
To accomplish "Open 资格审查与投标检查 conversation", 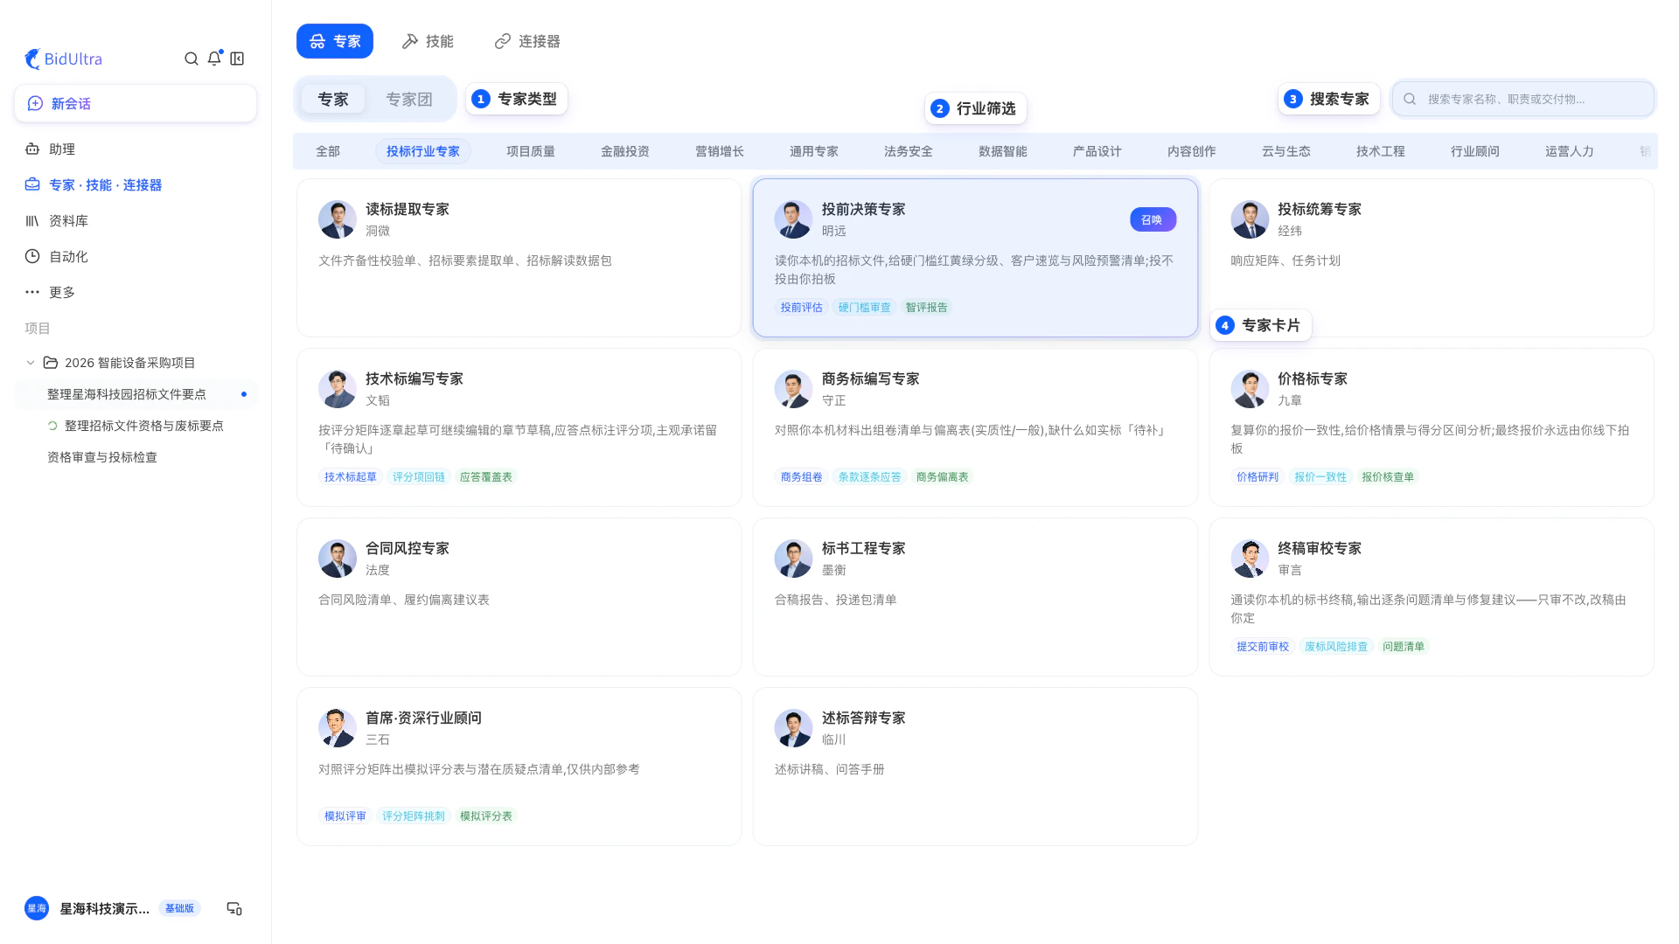I will point(136,457).
